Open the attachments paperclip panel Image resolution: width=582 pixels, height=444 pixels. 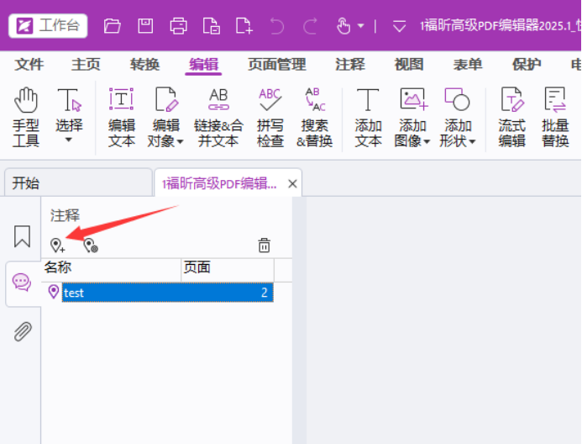(22, 332)
